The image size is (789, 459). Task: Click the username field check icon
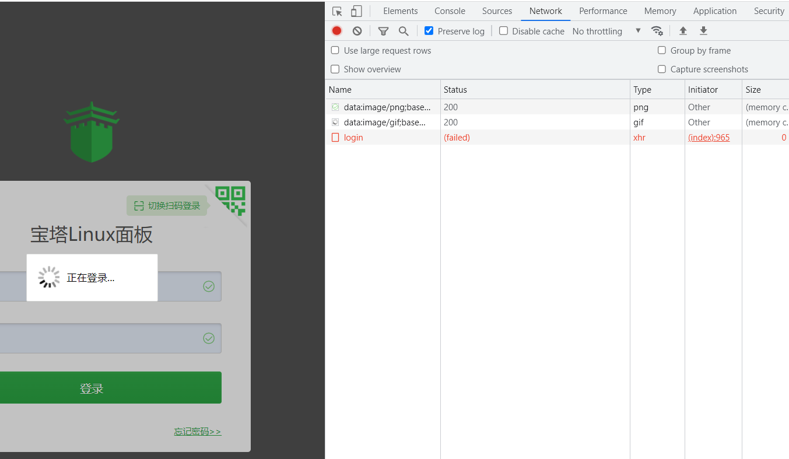(209, 286)
